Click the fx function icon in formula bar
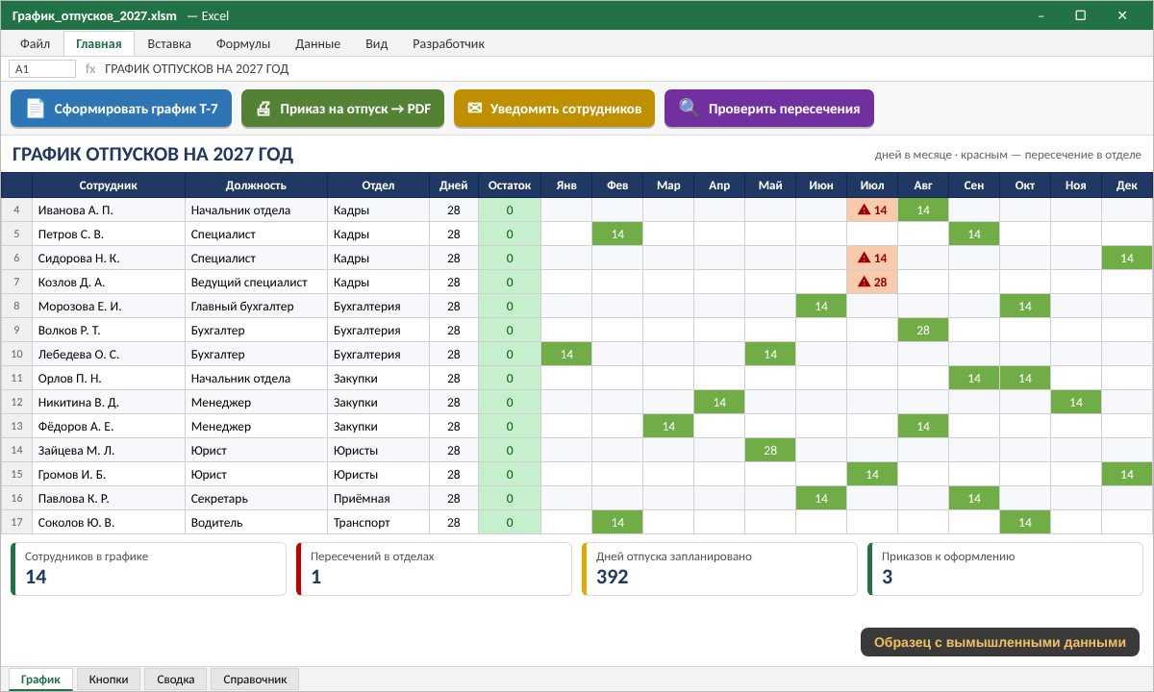1154x692 pixels. coord(90,69)
